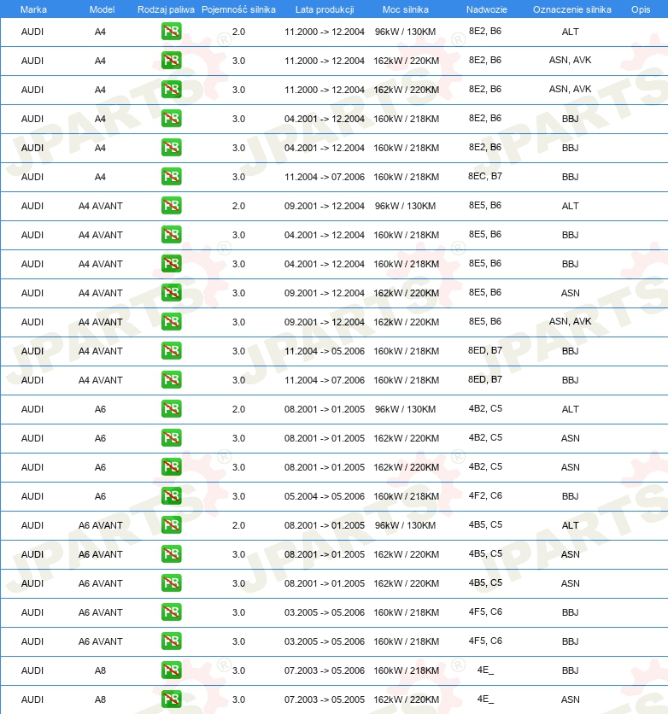The height and width of the screenshot is (714, 668).
Task: Click the fuel icon in the A4 AVANT 11.2004 -> 07.2006 row
Action: coord(171,380)
